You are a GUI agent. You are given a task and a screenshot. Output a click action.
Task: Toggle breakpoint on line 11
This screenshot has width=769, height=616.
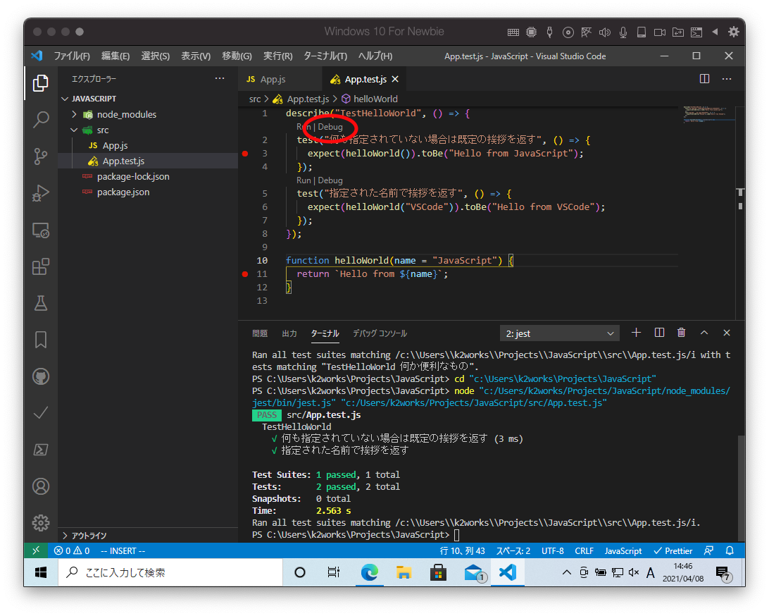244,273
